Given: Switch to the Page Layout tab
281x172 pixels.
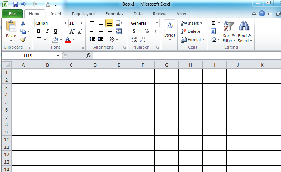Looking at the screenshot, I should pyautogui.click(x=83, y=14).
